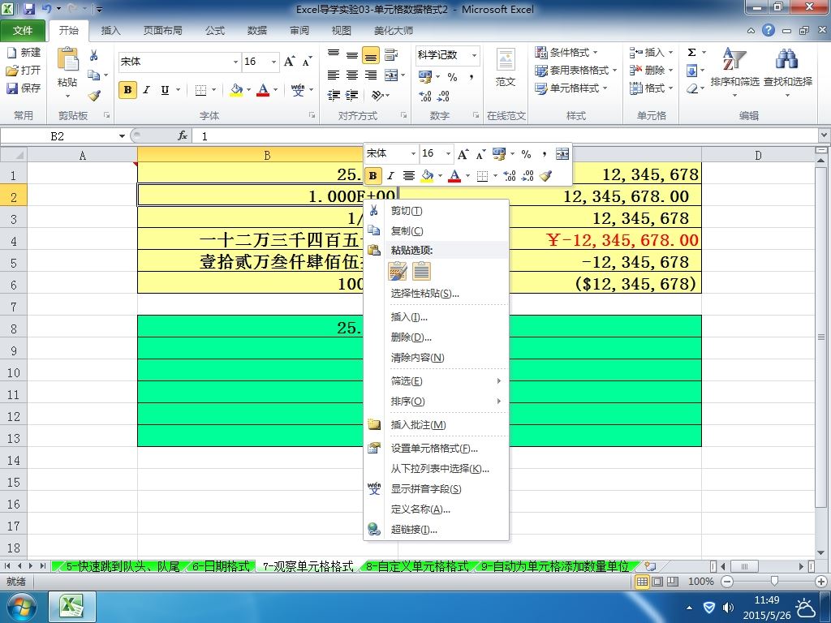The image size is (831, 623).
Task: Expand 单元格样式 cell styles menu
Action: (571, 88)
